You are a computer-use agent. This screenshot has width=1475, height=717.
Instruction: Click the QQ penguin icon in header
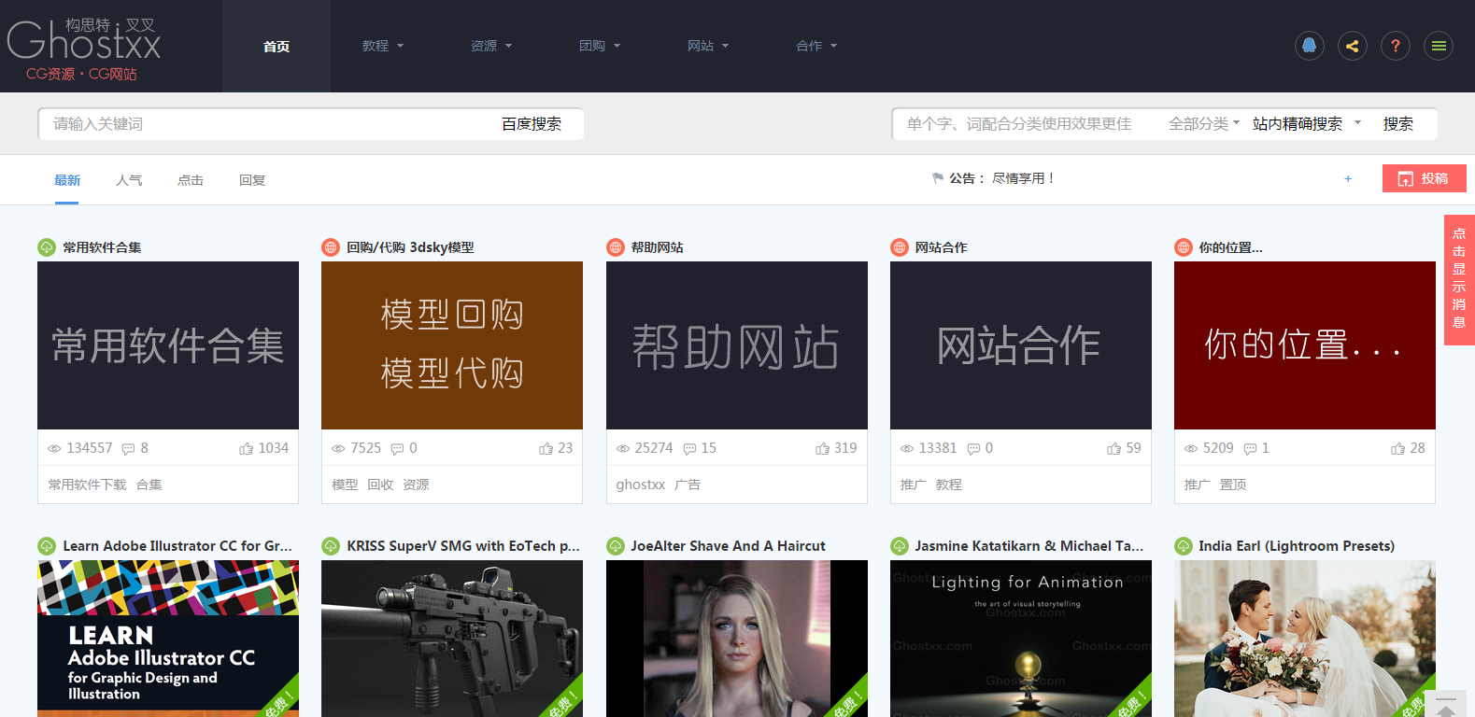coord(1309,46)
